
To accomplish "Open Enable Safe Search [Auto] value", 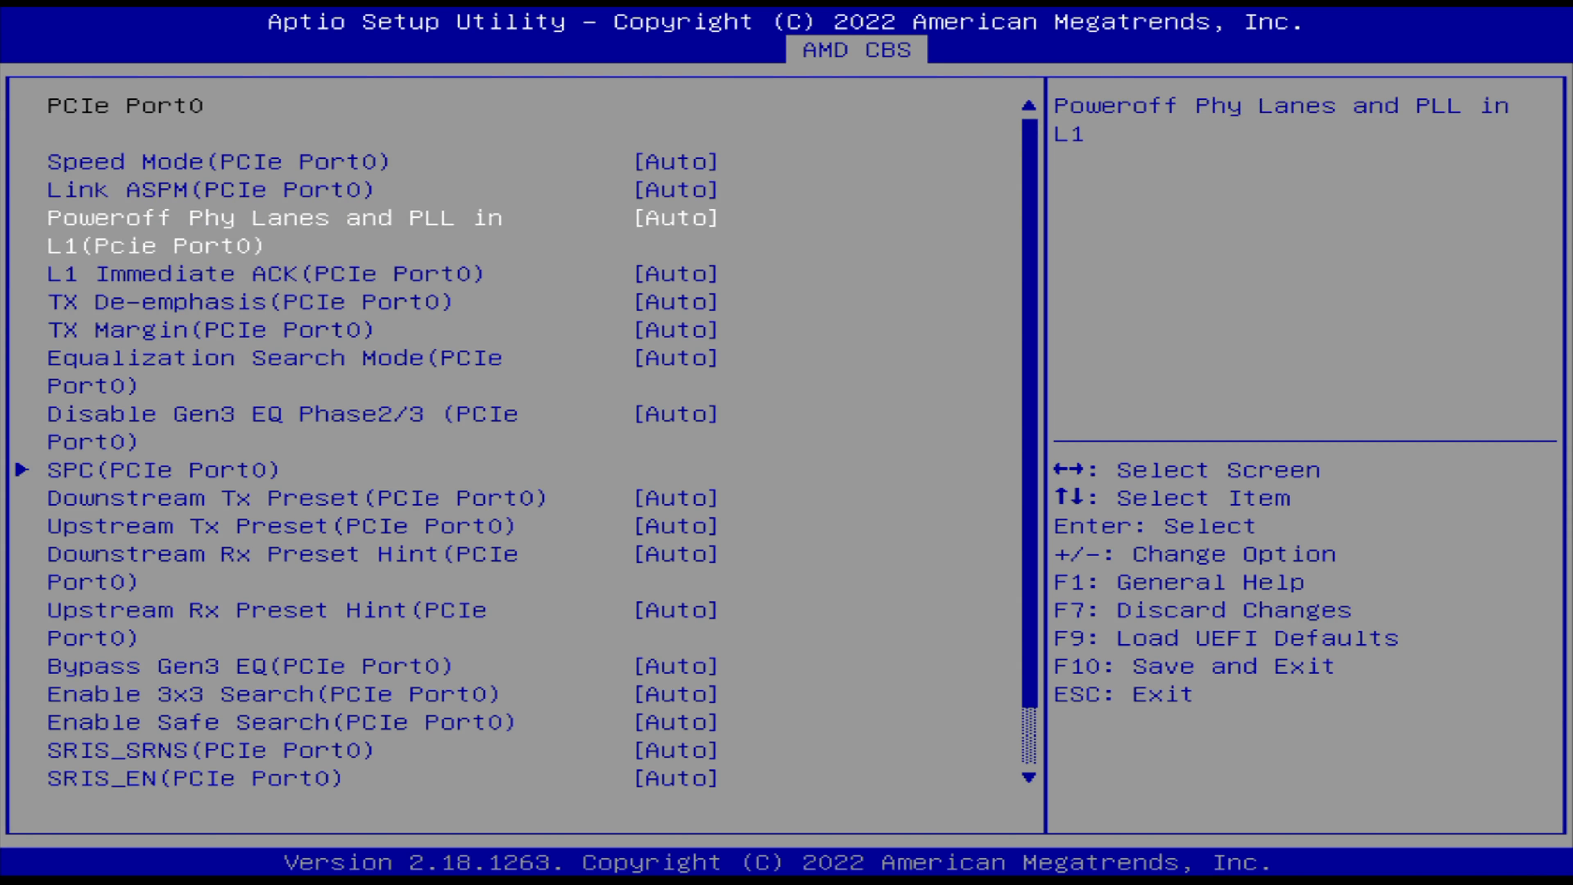I will (675, 722).
